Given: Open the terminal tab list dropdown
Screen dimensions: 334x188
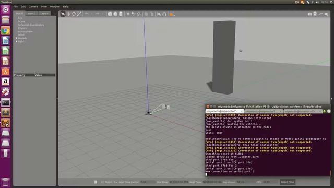Looking at the screenshot, I should point(329,111).
